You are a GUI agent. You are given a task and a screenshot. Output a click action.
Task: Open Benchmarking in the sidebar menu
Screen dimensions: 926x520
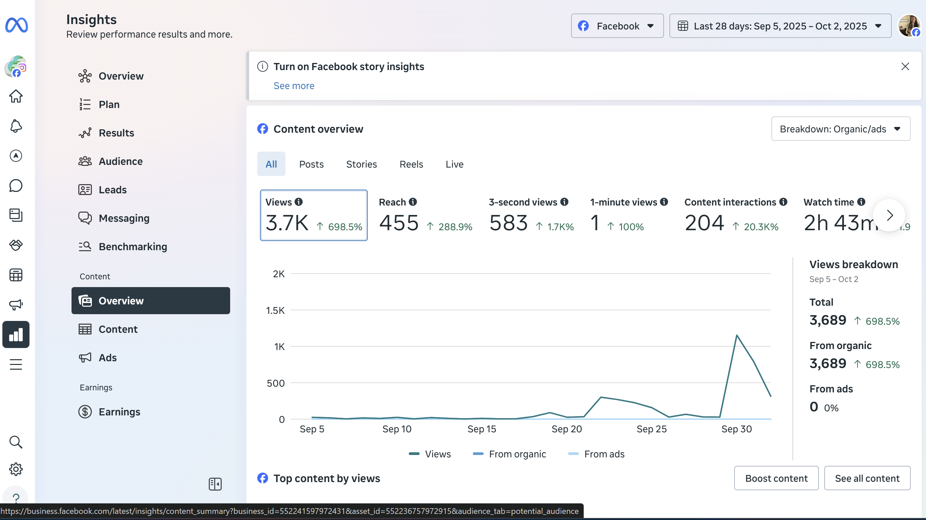tap(133, 247)
